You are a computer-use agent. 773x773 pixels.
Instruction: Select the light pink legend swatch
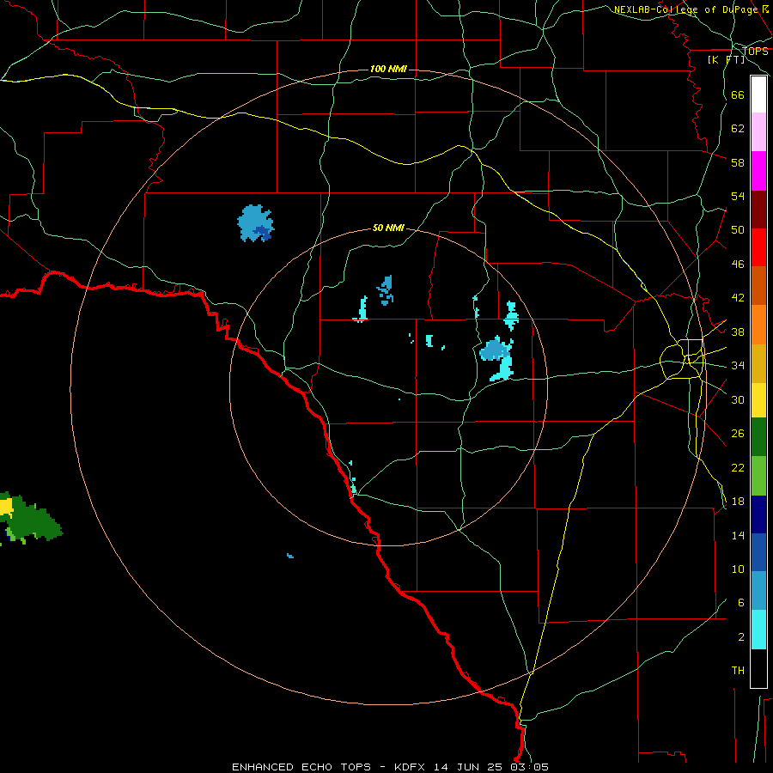tap(758, 132)
